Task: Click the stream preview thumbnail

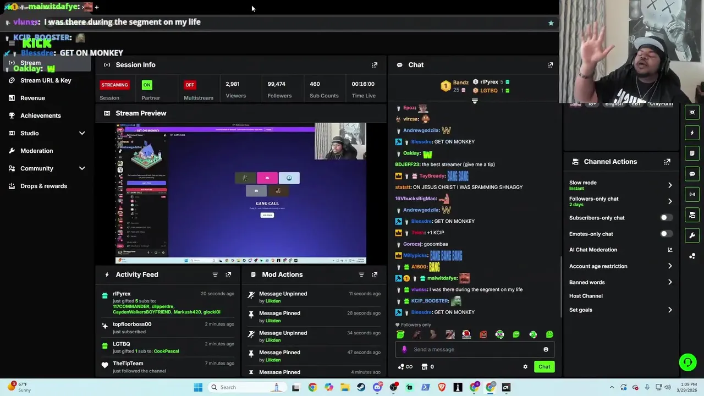Action: tap(240, 193)
